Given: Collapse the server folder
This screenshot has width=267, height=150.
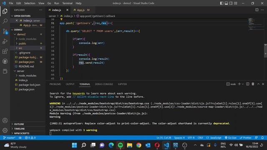Looking at the screenshot, I should pos(28,71).
